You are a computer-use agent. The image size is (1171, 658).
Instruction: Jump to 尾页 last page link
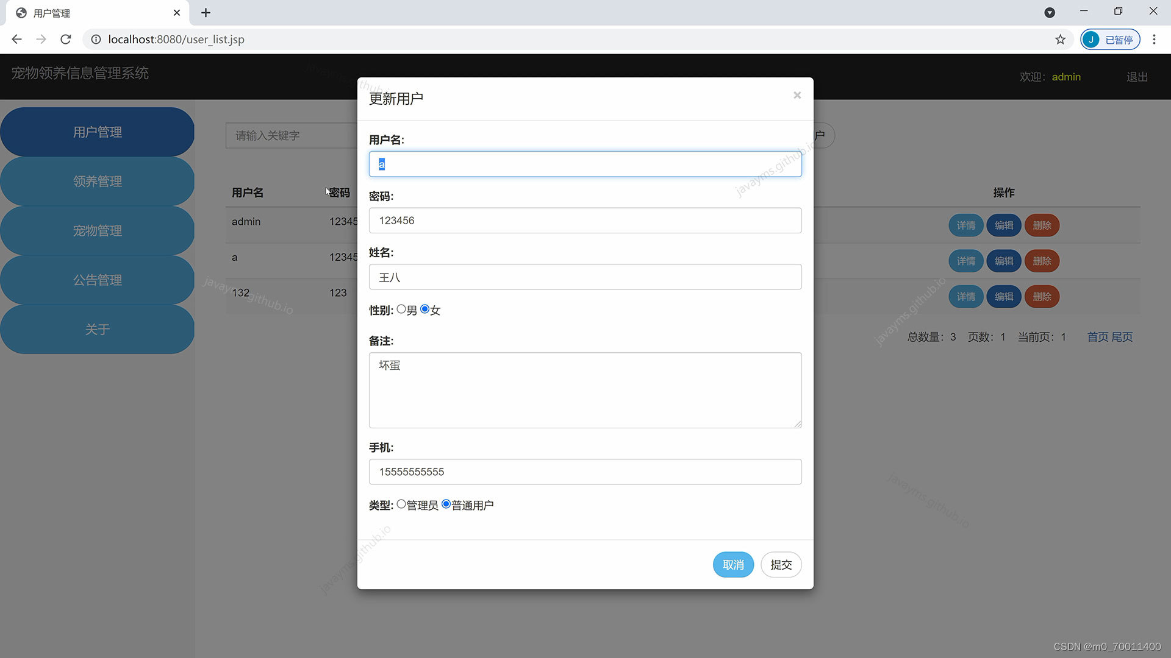click(x=1122, y=336)
